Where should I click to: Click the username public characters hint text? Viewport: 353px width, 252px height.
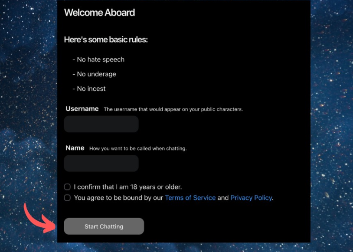click(173, 109)
